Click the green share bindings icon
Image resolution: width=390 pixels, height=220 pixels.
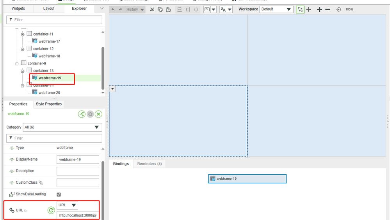82,114
